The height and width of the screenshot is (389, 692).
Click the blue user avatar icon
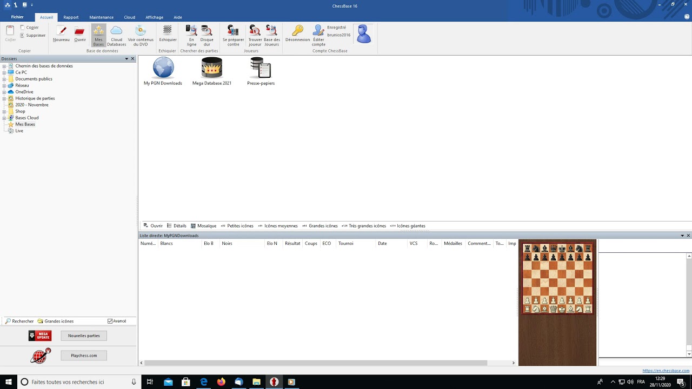point(364,34)
